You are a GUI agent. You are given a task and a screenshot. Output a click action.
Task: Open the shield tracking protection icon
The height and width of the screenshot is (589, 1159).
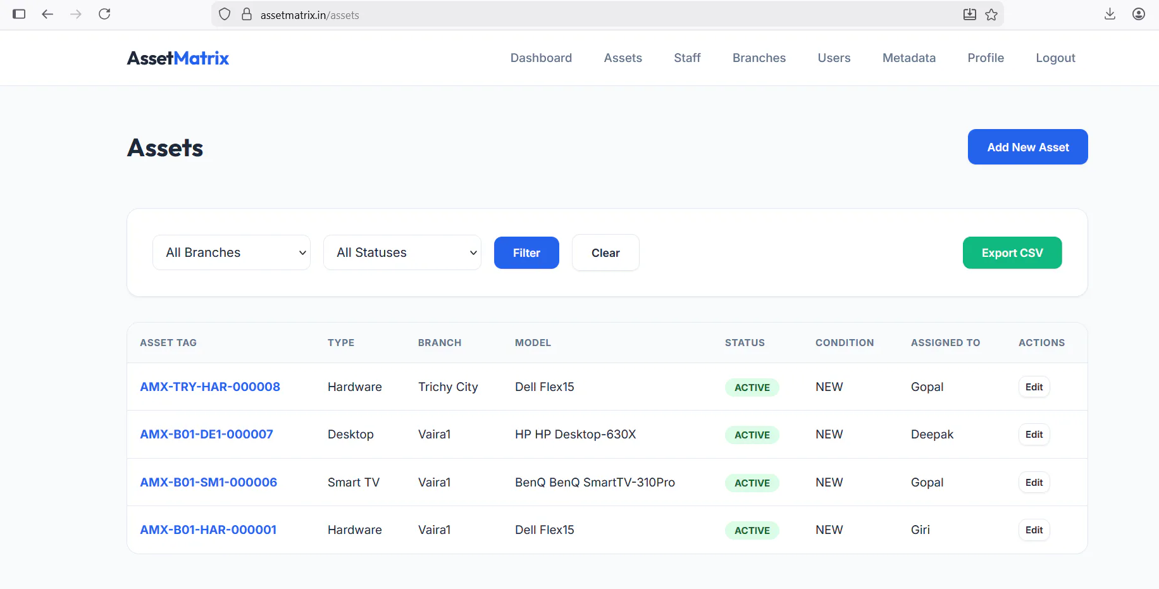(x=225, y=15)
